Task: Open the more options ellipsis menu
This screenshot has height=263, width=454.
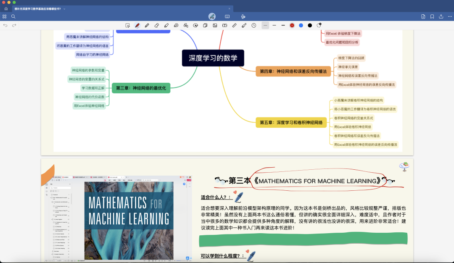Action: point(450,16)
